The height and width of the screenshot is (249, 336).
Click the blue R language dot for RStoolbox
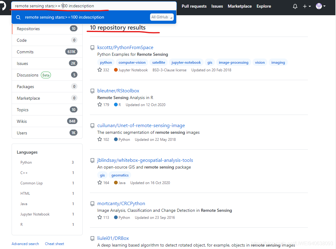pyautogui.click(x=116, y=105)
